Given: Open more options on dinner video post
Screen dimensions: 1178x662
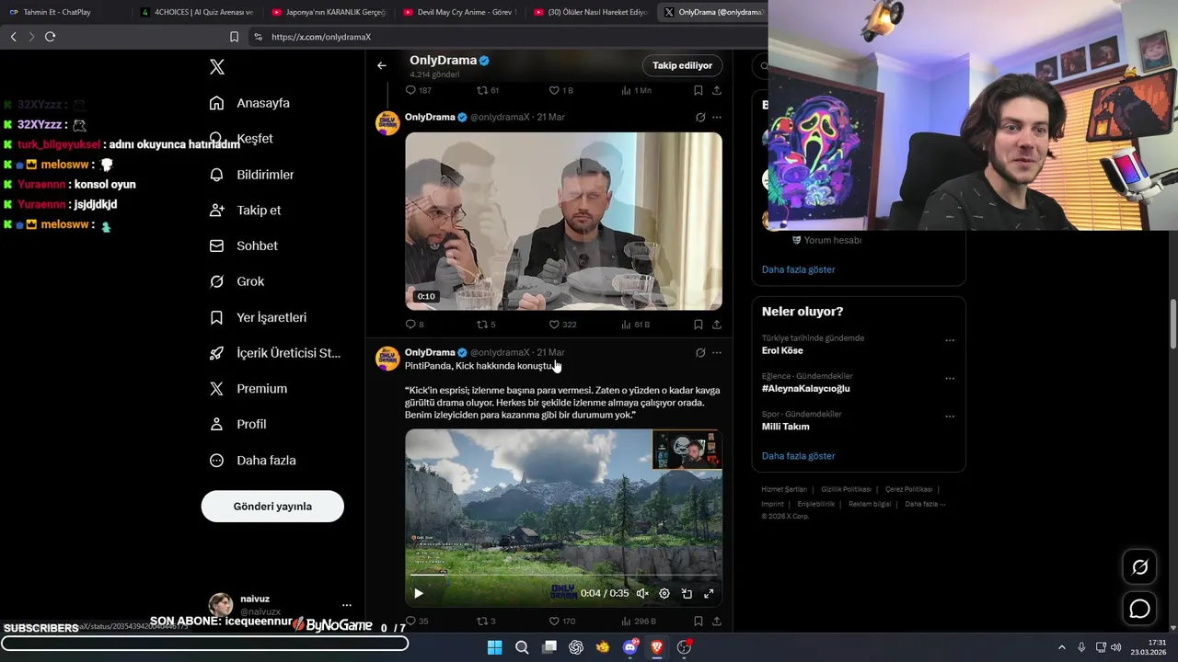Looking at the screenshot, I should click(x=717, y=118).
